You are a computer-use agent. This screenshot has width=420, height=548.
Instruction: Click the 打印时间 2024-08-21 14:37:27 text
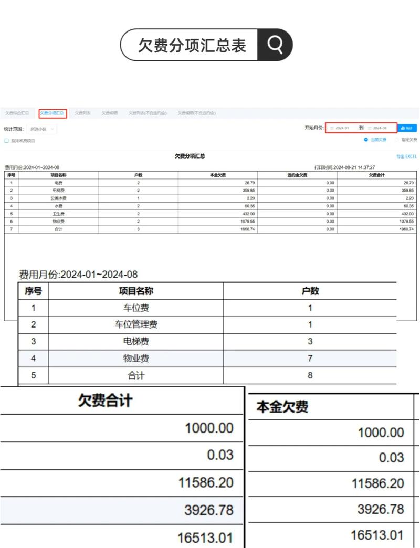point(344,167)
